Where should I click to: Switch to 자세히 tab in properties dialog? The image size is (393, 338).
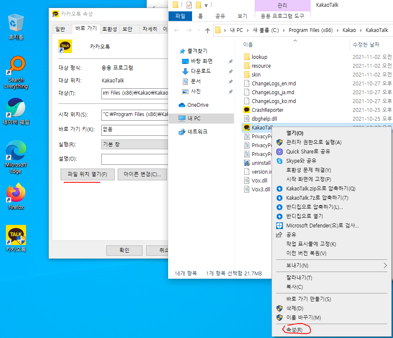pyautogui.click(x=150, y=29)
